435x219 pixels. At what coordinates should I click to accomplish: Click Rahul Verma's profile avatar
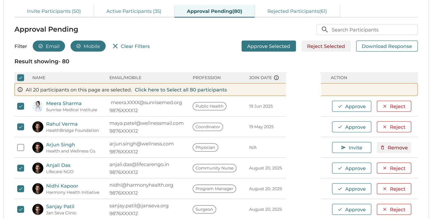tap(38, 127)
